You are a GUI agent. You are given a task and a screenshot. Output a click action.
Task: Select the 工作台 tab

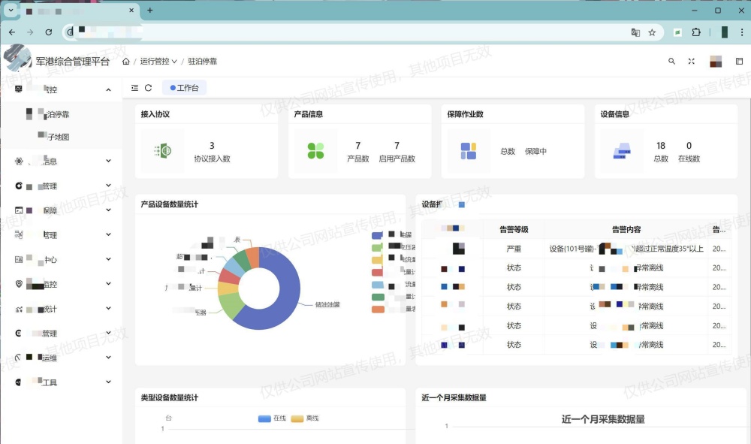tap(185, 88)
